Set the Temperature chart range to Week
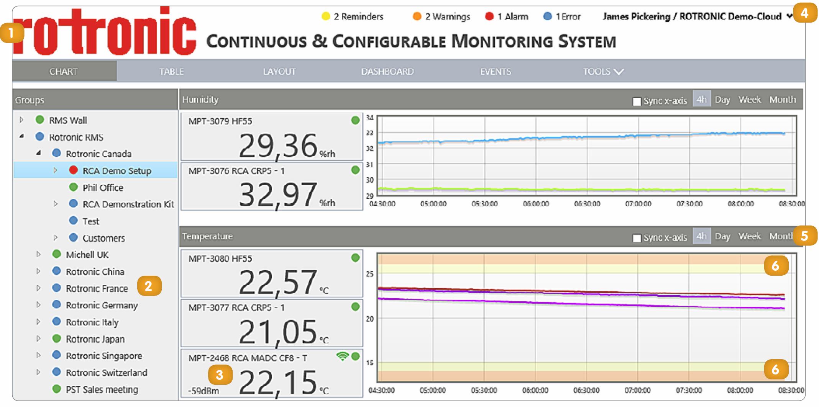The height and width of the screenshot is (407, 819). coord(750,236)
